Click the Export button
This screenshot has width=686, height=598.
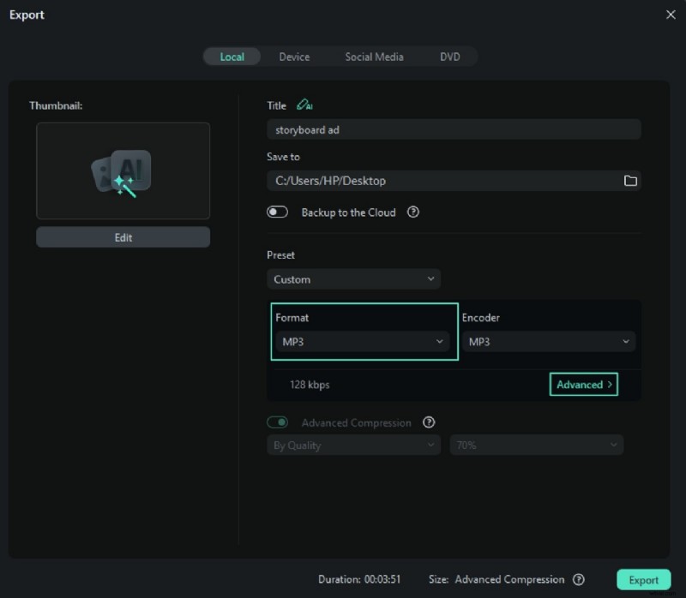click(643, 579)
